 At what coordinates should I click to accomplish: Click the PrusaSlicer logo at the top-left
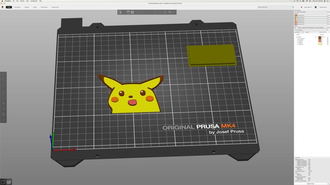click(x=2, y=7)
